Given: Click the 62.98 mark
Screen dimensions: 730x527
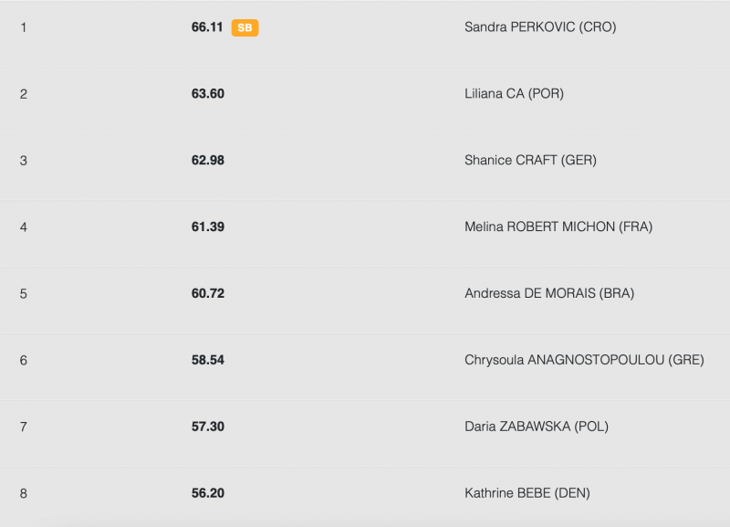Looking at the screenshot, I should (x=207, y=161).
